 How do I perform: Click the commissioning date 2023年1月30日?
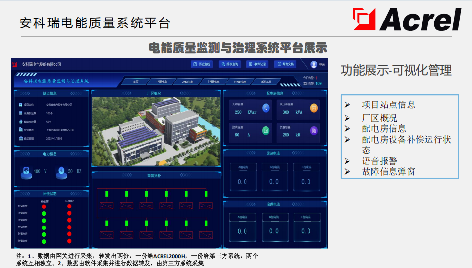(x=54, y=139)
